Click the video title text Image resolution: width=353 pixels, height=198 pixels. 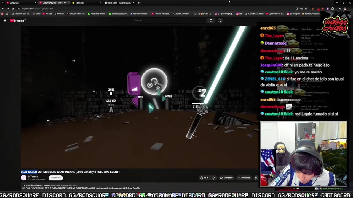click(70, 172)
